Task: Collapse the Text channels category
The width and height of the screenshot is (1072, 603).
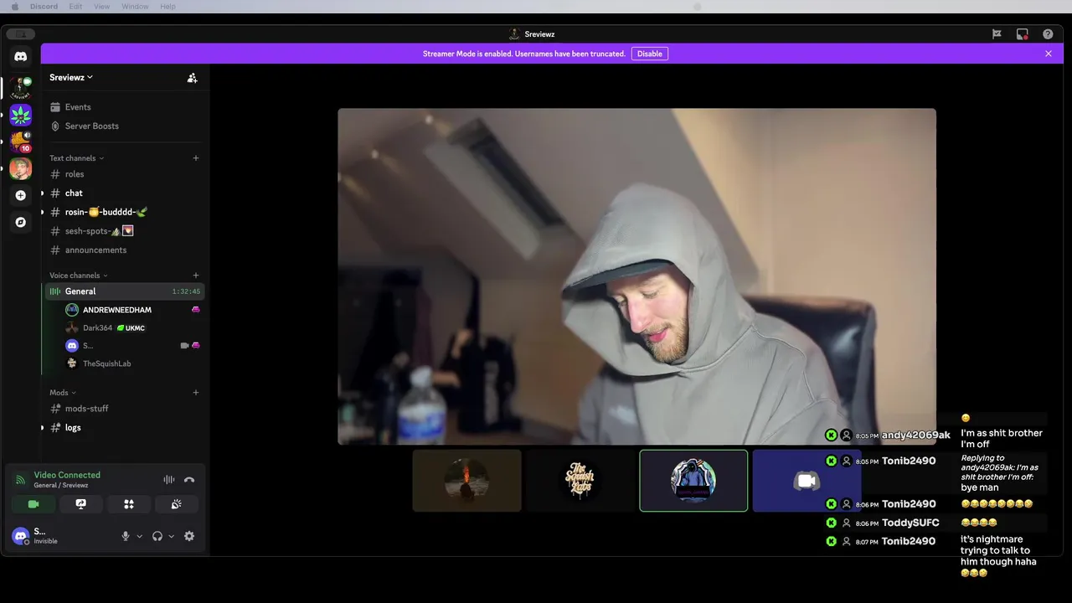Action: 76,158
